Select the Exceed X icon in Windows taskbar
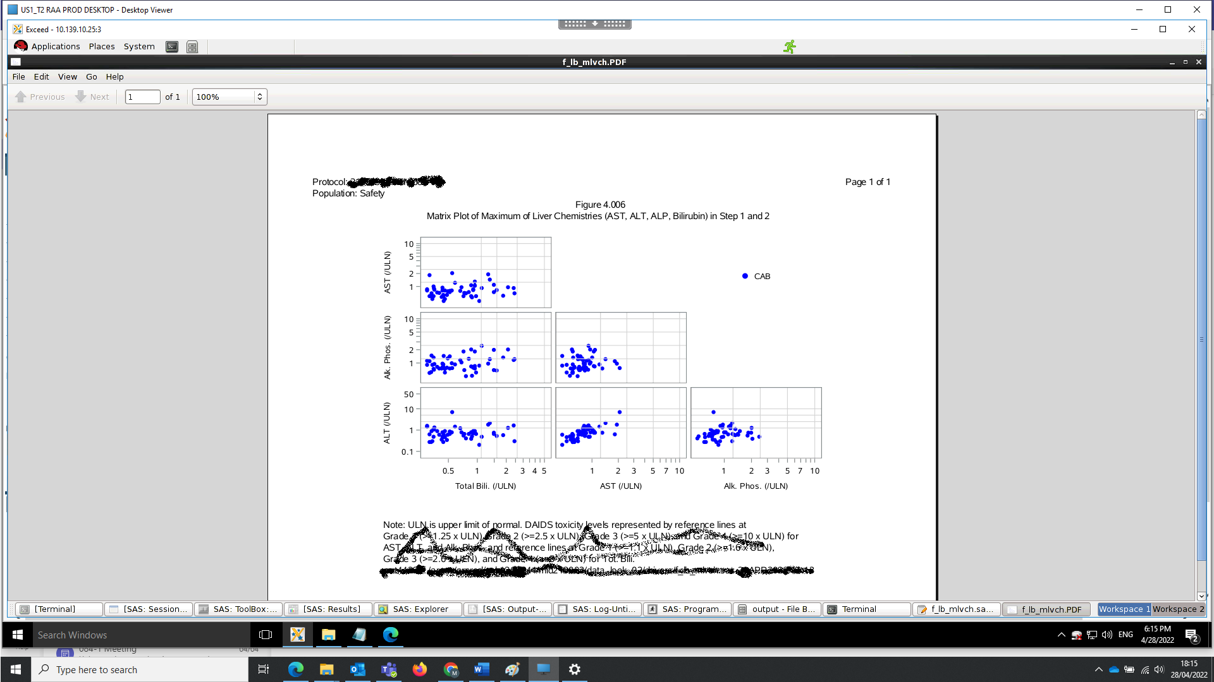The height and width of the screenshot is (682, 1214). click(x=297, y=635)
